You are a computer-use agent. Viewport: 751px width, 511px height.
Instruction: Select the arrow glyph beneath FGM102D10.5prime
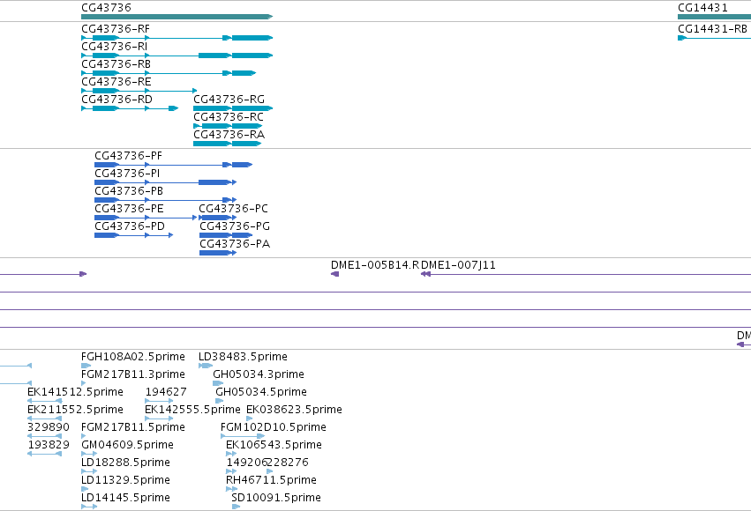click(x=243, y=436)
